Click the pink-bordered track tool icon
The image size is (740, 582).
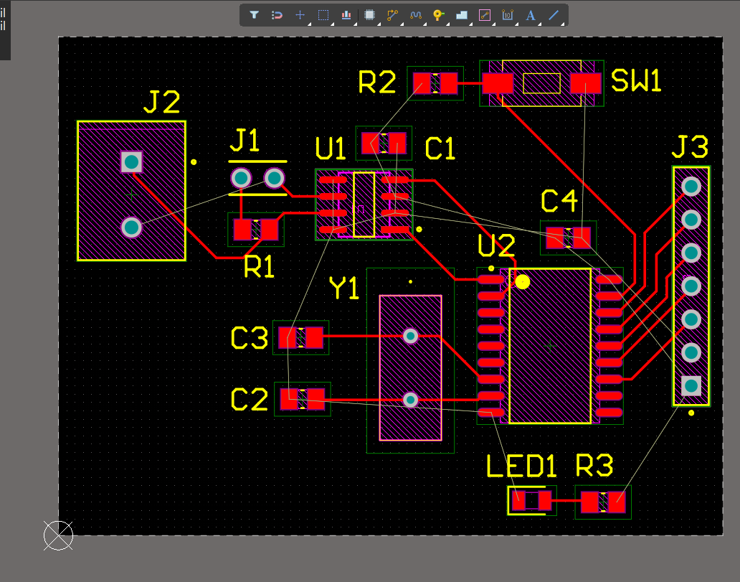click(x=485, y=15)
